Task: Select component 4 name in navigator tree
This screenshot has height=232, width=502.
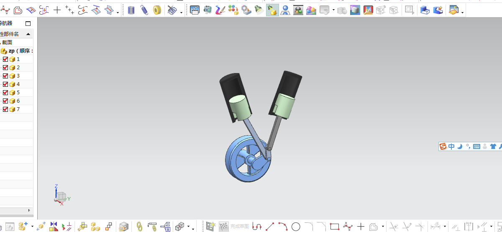Action: point(18,84)
